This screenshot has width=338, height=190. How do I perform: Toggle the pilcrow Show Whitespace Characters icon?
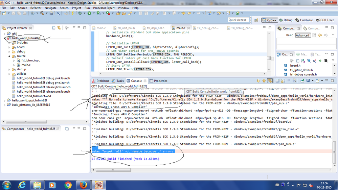(x=146, y=14)
